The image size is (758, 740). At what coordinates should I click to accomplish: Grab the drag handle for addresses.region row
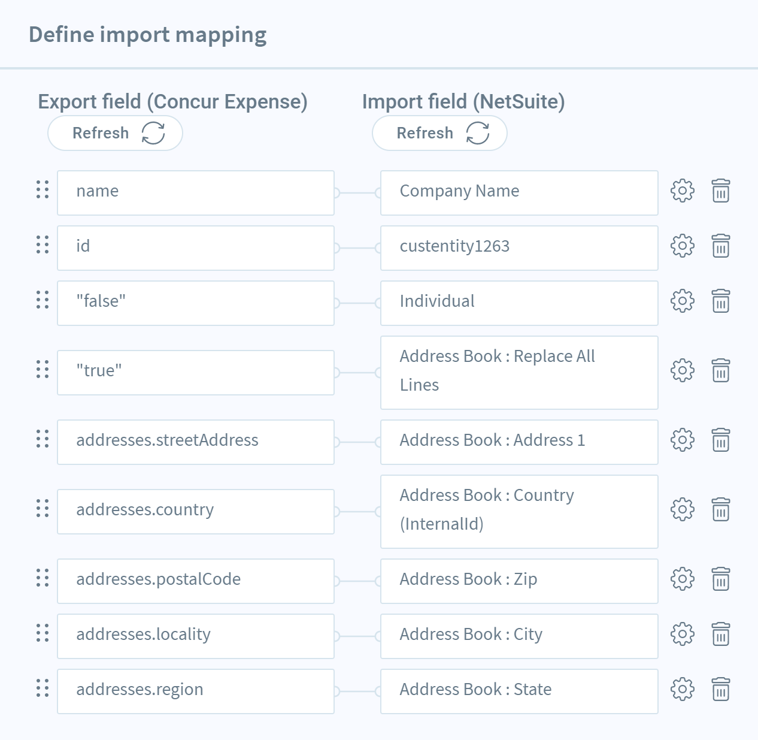[x=43, y=688]
